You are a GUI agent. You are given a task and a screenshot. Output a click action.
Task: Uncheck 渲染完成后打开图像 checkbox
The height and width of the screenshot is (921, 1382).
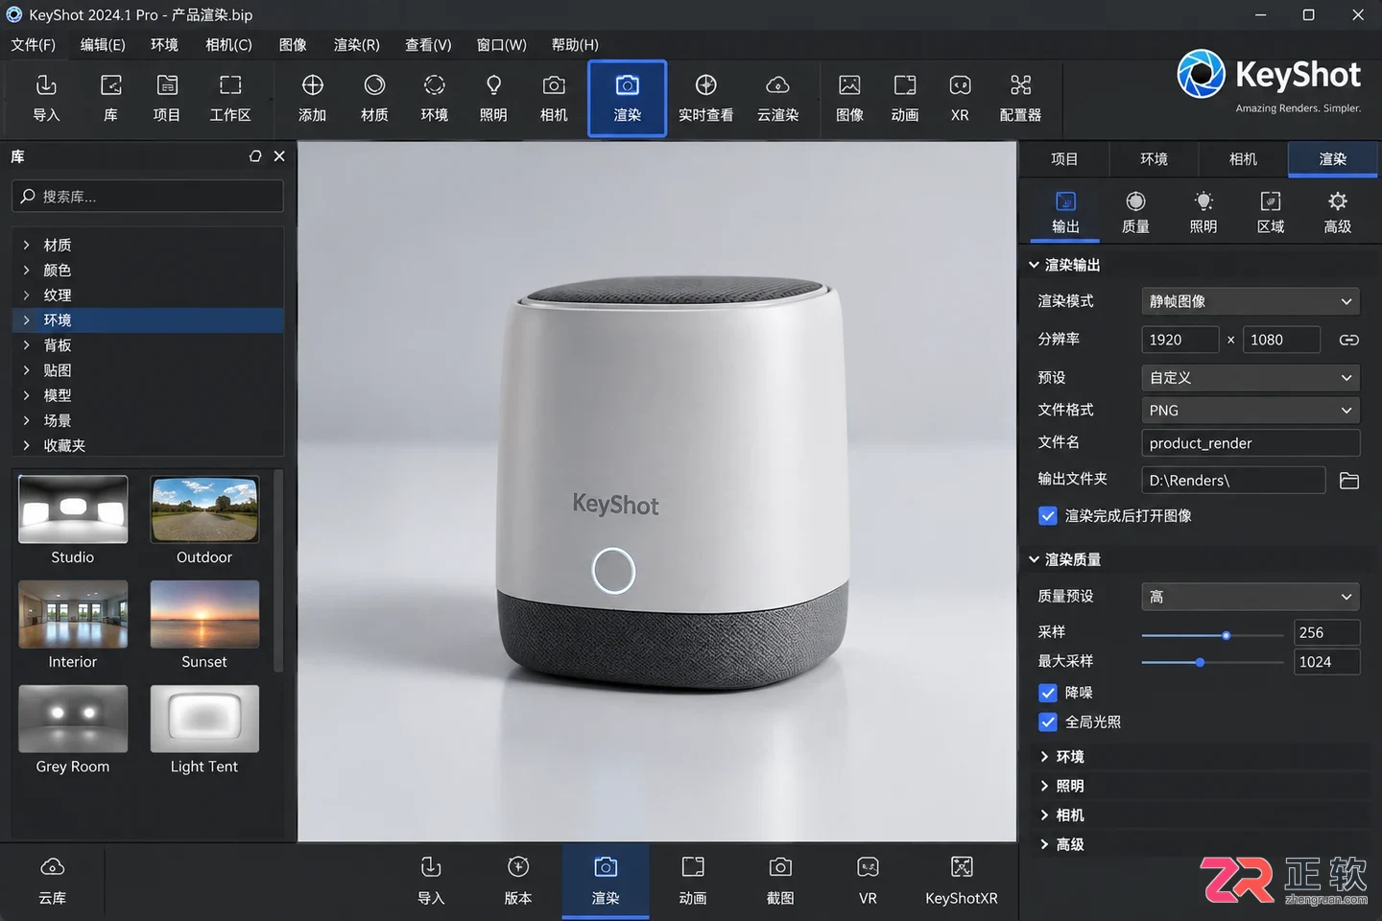1048,516
